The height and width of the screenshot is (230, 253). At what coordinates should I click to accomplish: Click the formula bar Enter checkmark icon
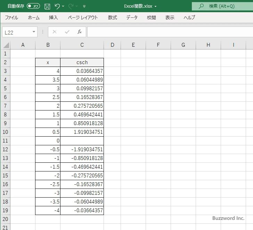click(67, 32)
